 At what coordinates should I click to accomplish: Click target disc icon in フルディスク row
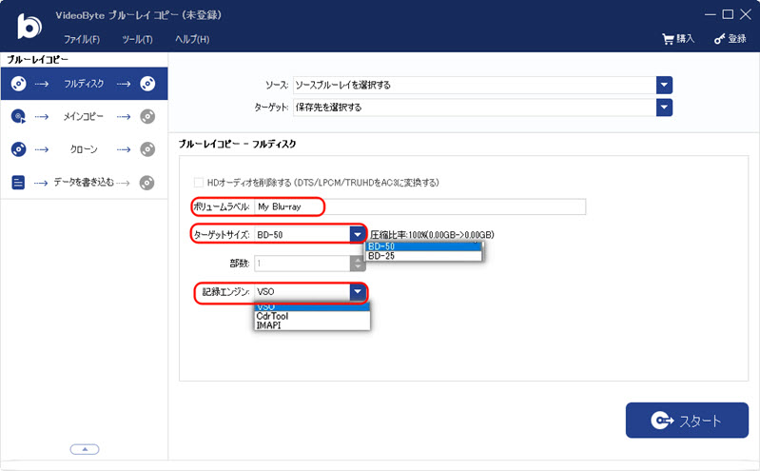[147, 84]
